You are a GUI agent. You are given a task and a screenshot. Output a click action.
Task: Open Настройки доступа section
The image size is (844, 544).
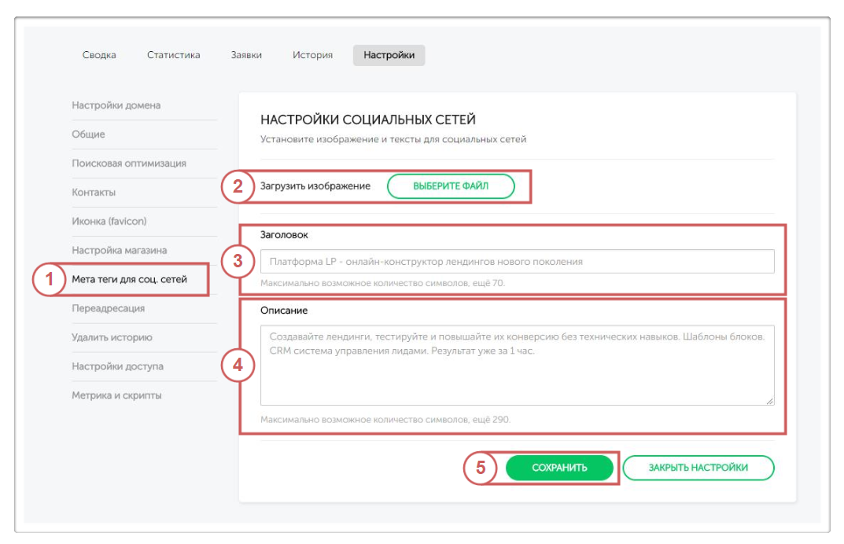point(117,366)
